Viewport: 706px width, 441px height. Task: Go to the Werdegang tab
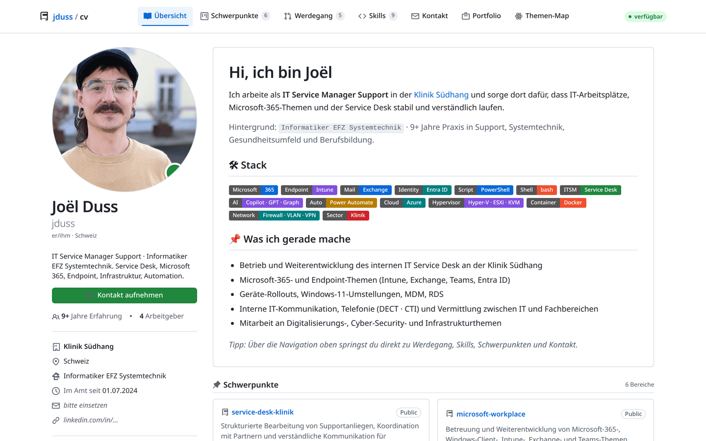314,16
